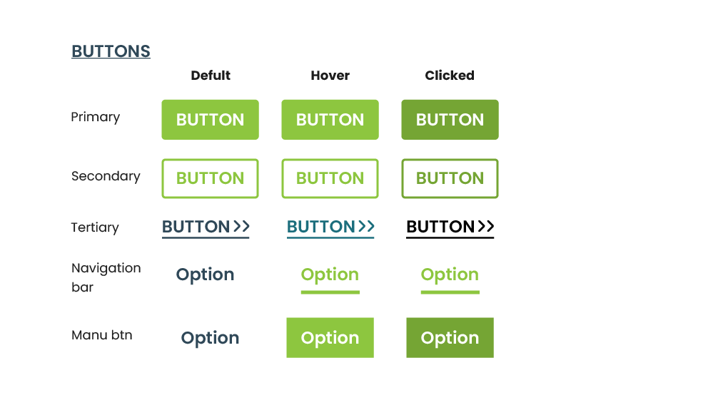Click the hover-state Primary BUTTON
This screenshot has height=400, width=728.
tap(330, 120)
